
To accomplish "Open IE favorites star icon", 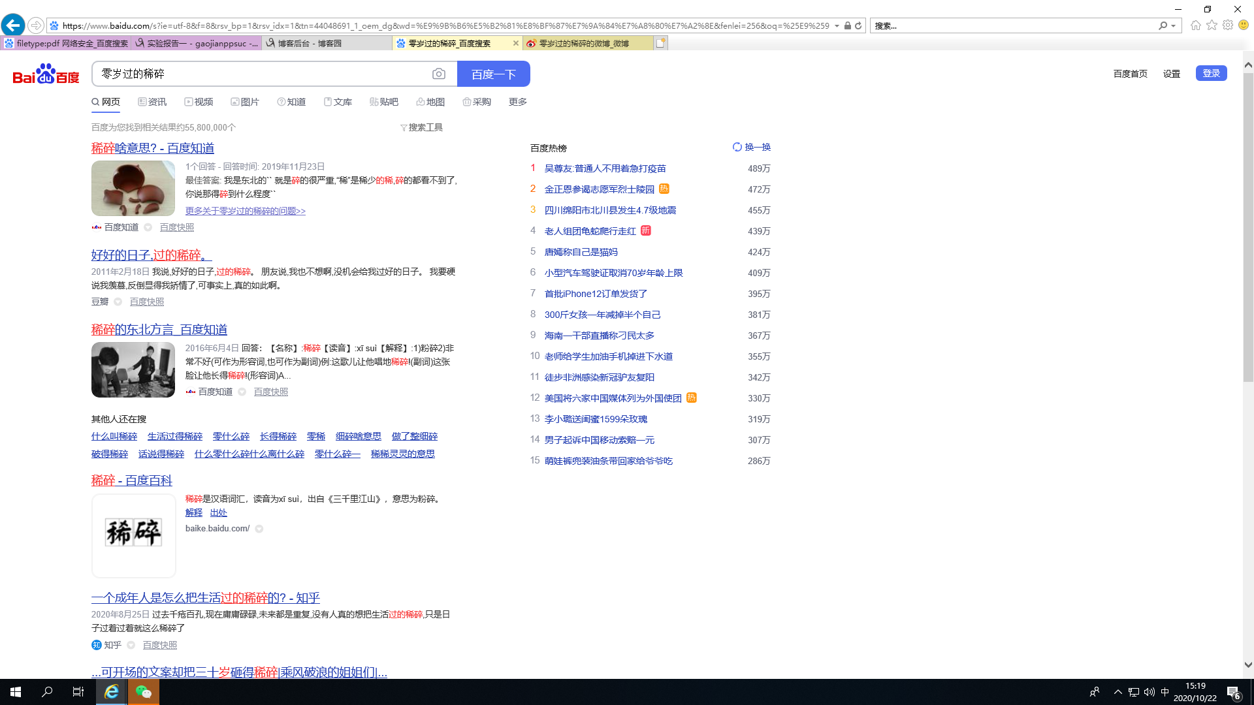I will click(1212, 25).
